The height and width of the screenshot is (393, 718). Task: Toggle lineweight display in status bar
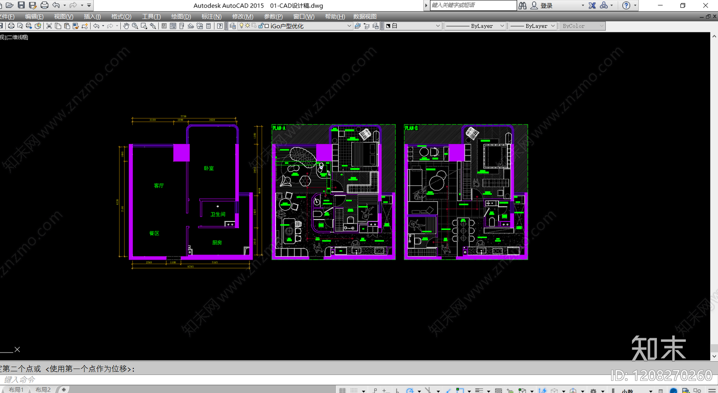pyautogui.click(x=479, y=390)
